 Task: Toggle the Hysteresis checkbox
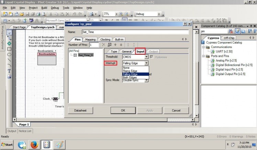point(152,57)
